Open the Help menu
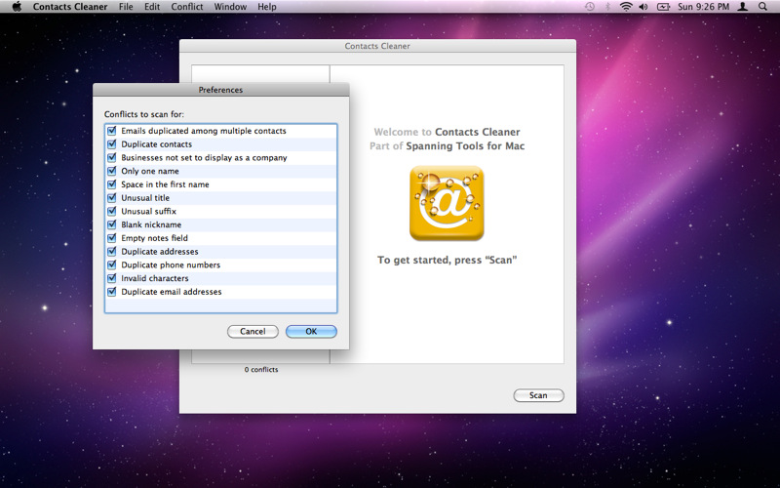This screenshot has height=488, width=780. [266, 7]
